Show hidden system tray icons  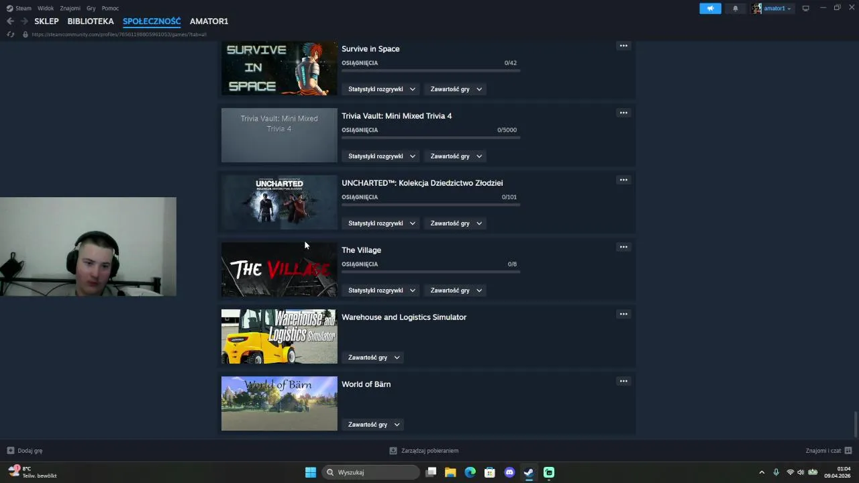(x=762, y=472)
